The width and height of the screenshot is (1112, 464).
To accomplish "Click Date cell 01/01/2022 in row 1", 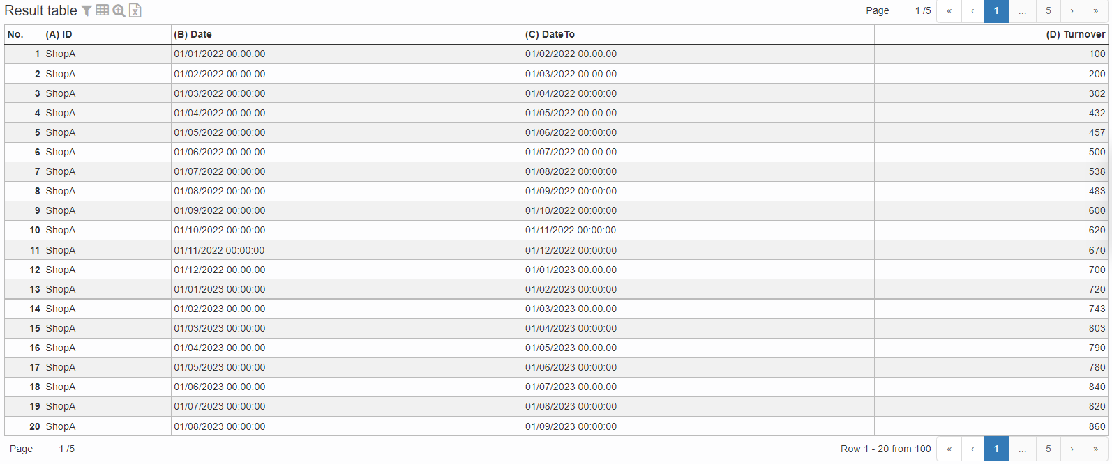I will tap(347, 54).
